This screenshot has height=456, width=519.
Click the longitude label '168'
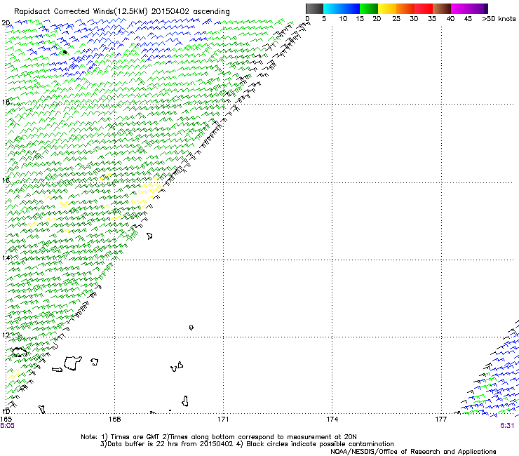115,420
